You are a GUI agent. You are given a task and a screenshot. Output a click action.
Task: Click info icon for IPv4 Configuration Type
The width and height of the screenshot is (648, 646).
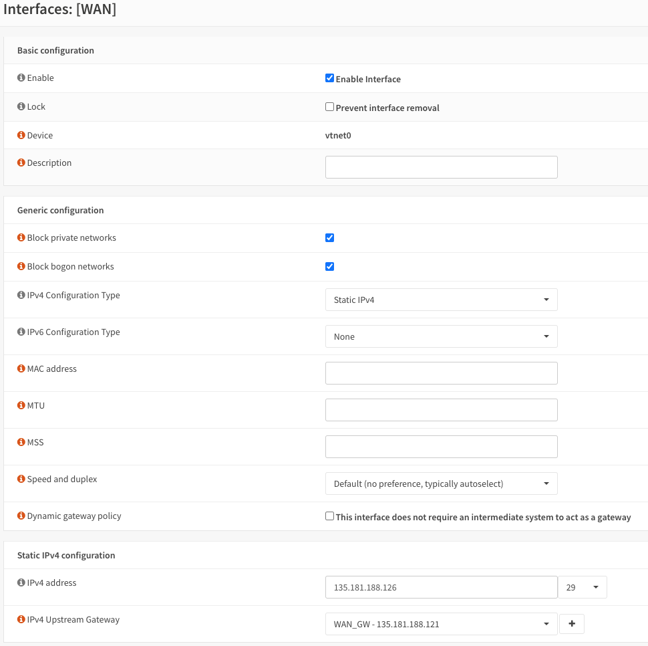21,295
